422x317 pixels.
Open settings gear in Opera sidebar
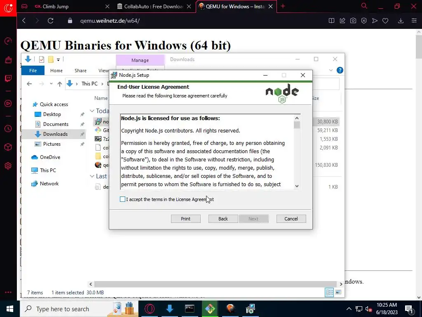8,166
